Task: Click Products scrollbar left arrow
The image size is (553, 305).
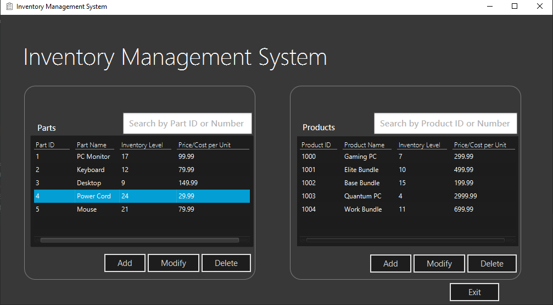Action: click(303, 240)
